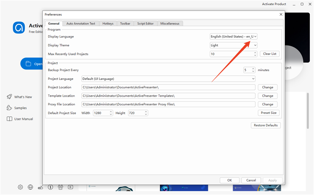The height and width of the screenshot is (195, 314).
Task: Open the Project Language dropdown
Action: (168, 79)
